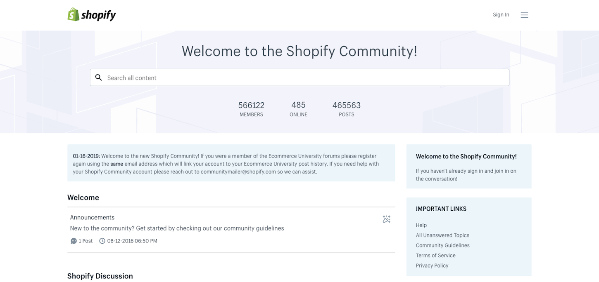The image size is (599, 282).
Task: Click the 08-12-2016 06:50 PM timestamp
Action: click(132, 241)
